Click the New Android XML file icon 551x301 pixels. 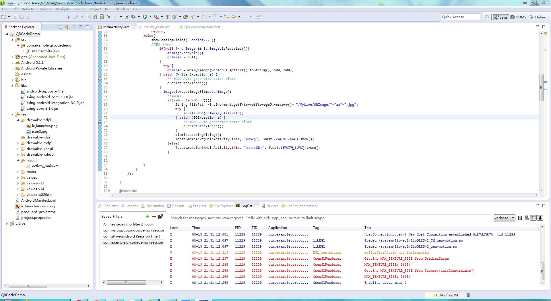(x=127, y=17)
